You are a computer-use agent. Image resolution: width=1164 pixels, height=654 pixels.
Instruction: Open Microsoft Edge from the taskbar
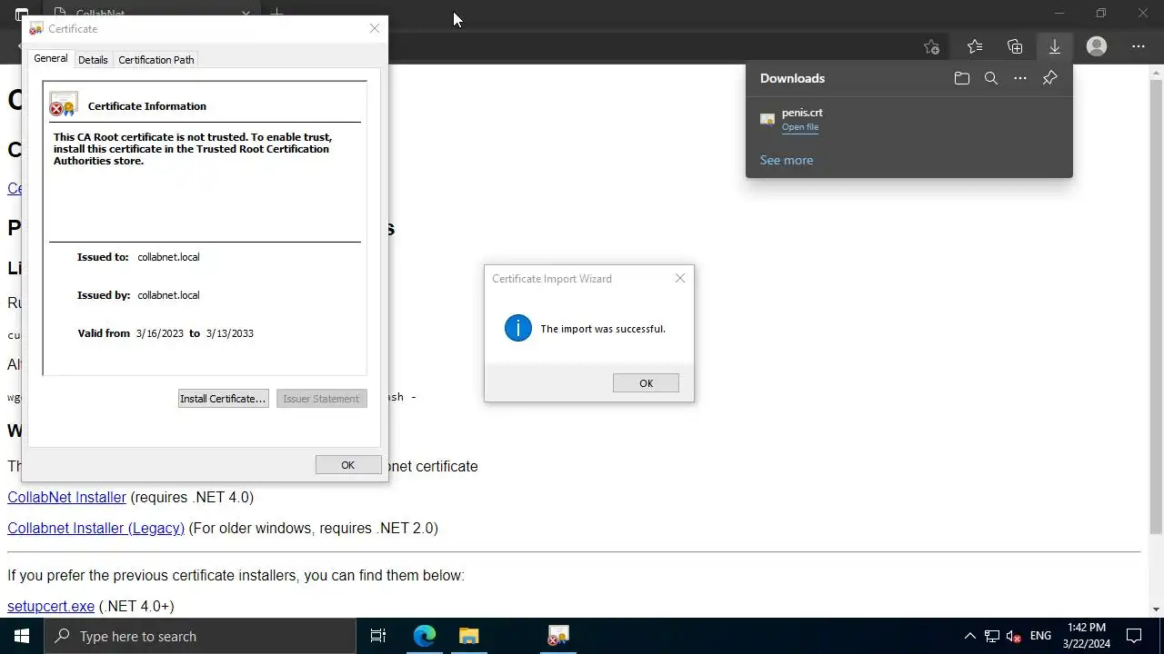coord(425,636)
